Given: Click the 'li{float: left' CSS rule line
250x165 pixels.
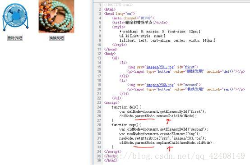Looking at the screenshot, I should (x=167, y=40).
